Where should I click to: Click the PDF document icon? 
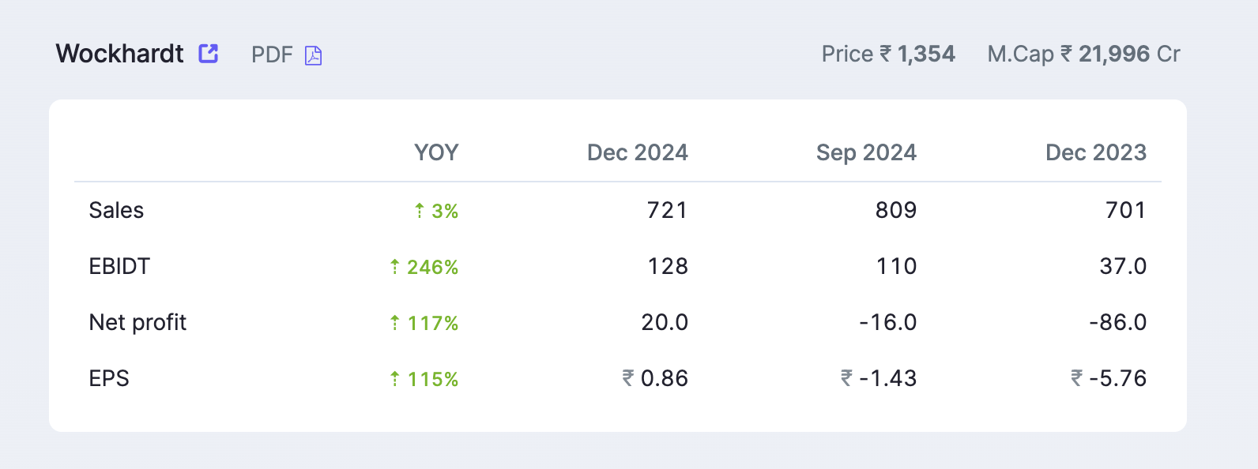[x=314, y=55]
